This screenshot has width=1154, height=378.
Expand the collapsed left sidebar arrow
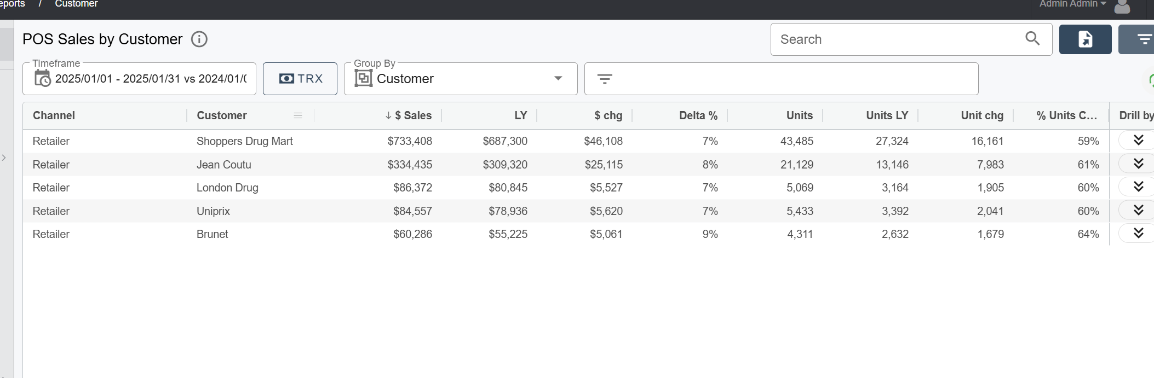tap(4, 158)
